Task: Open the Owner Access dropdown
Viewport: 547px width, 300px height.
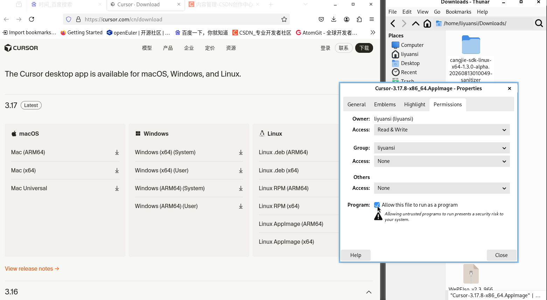Action: (442, 130)
